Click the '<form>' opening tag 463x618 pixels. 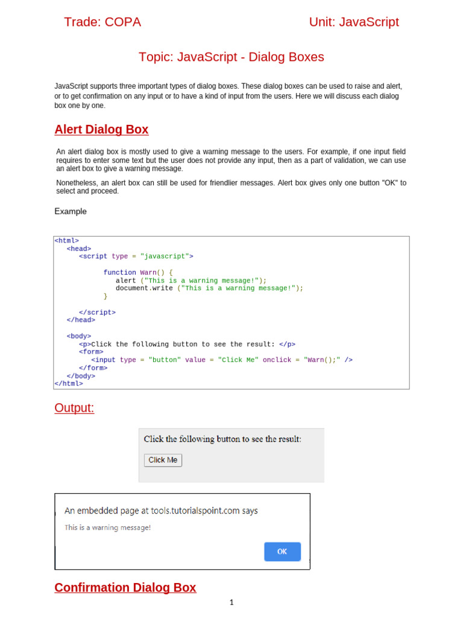(x=91, y=352)
